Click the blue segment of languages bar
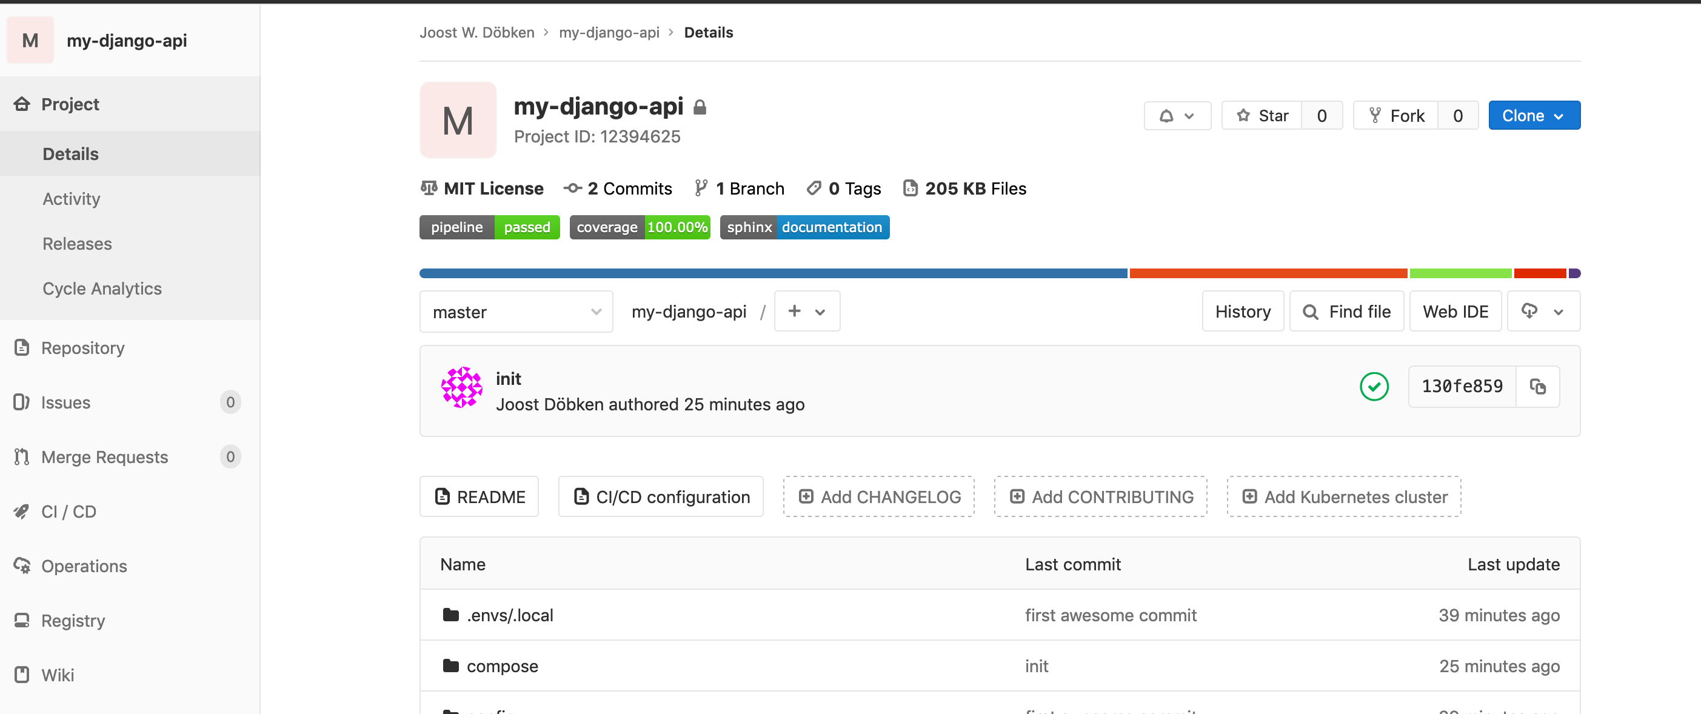The width and height of the screenshot is (1701, 714). (x=772, y=273)
